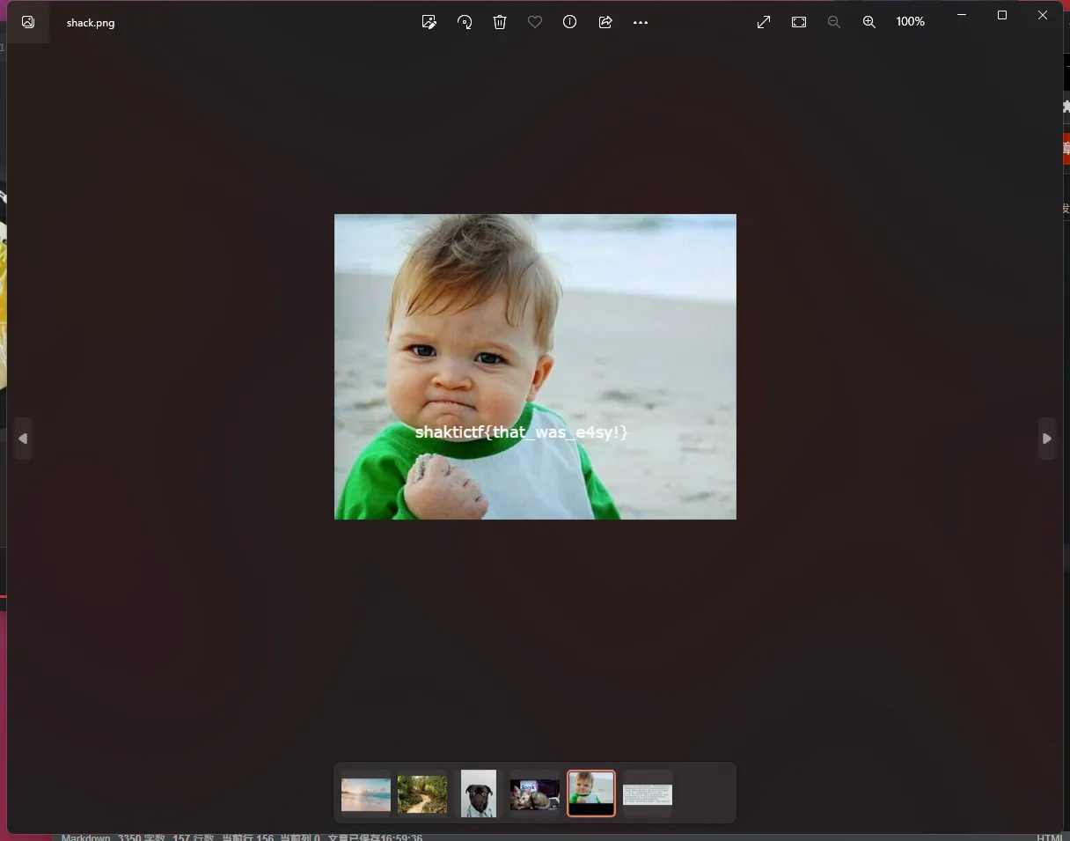Click the Edit image icon
The height and width of the screenshot is (841, 1070).
pos(429,22)
